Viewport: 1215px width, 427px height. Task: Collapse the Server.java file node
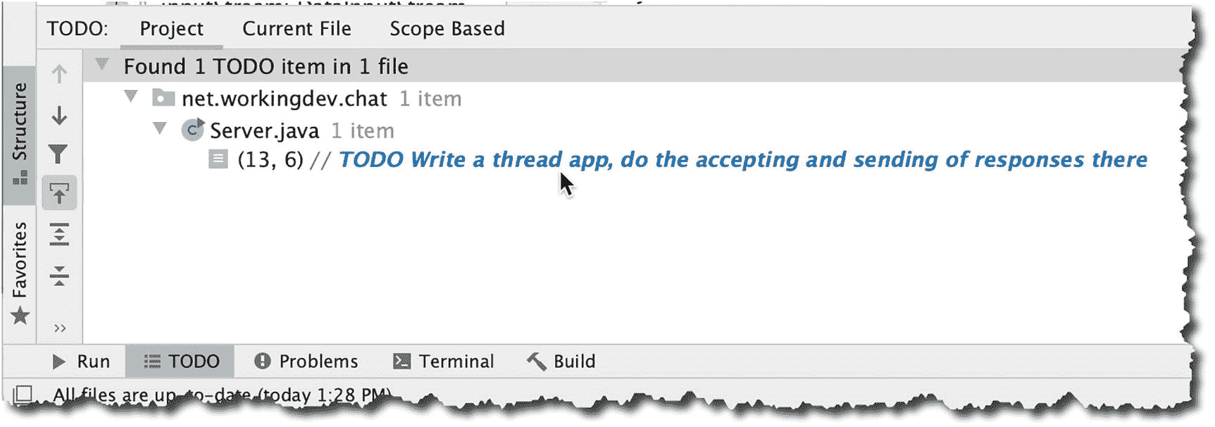click(161, 128)
